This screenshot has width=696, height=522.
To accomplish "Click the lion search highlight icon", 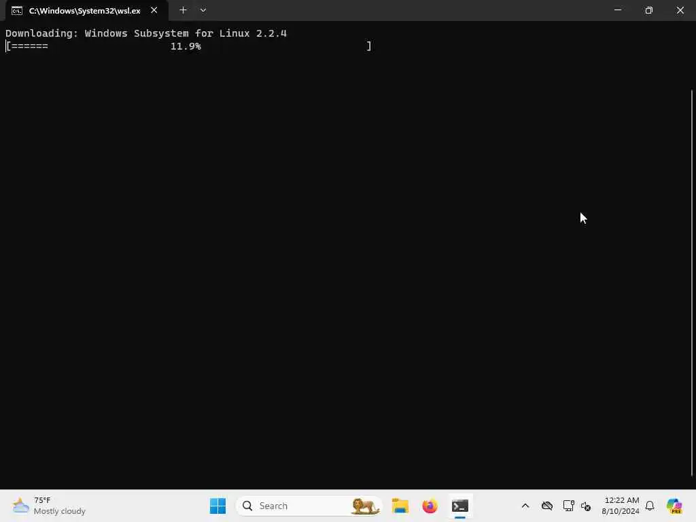I will pyautogui.click(x=365, y=506).
